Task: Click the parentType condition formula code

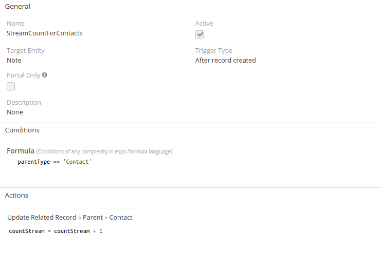Action: tap(55, 162)
